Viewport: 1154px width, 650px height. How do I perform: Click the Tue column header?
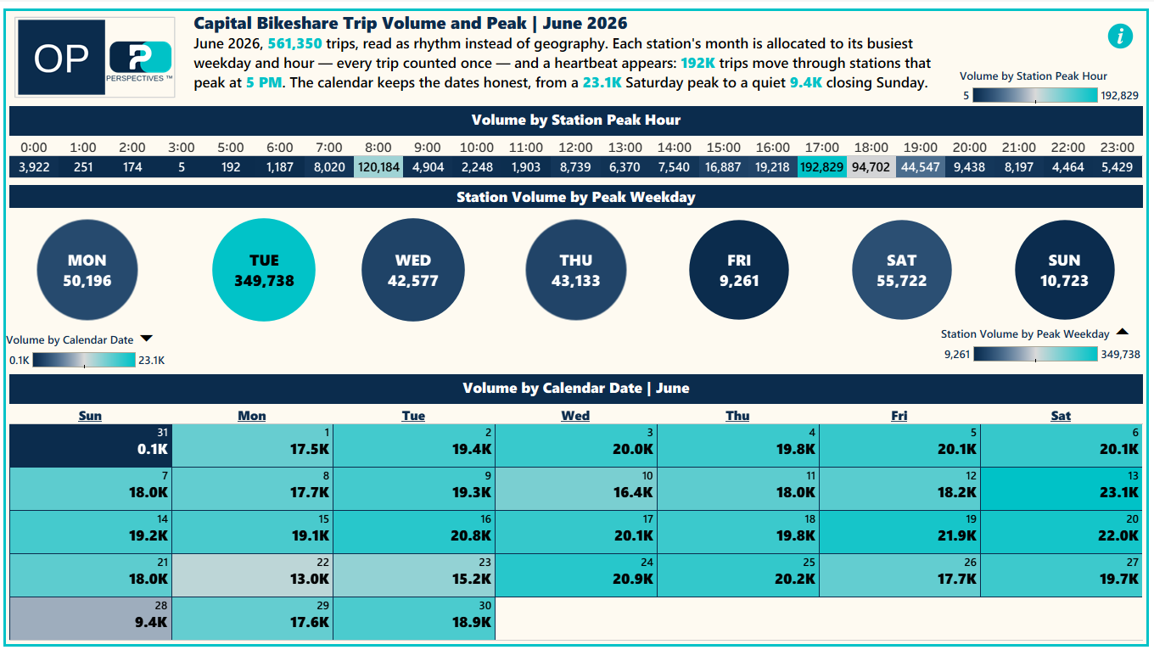click(x=413, y=416)
